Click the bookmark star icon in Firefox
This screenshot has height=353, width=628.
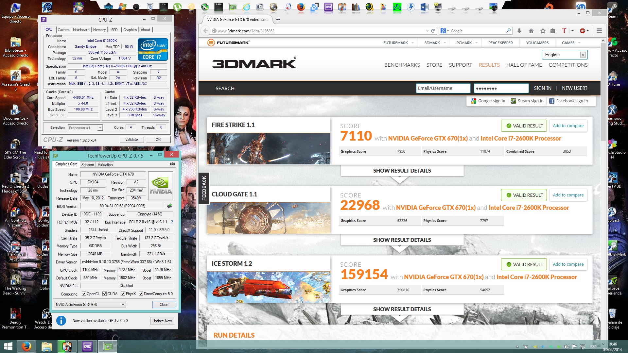click(x=543, y=31)
